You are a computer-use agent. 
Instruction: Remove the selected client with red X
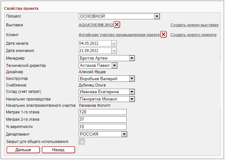point(163,35)
